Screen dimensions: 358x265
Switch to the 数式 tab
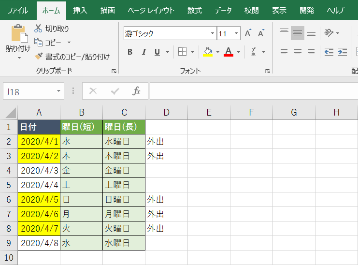[x=195, y=11]
